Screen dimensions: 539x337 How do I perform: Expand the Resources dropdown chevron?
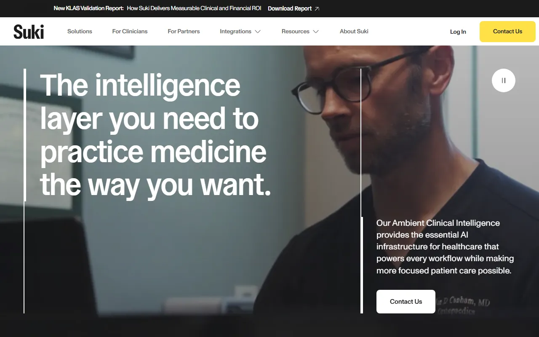pyautogui.click(x=316, y=32)
